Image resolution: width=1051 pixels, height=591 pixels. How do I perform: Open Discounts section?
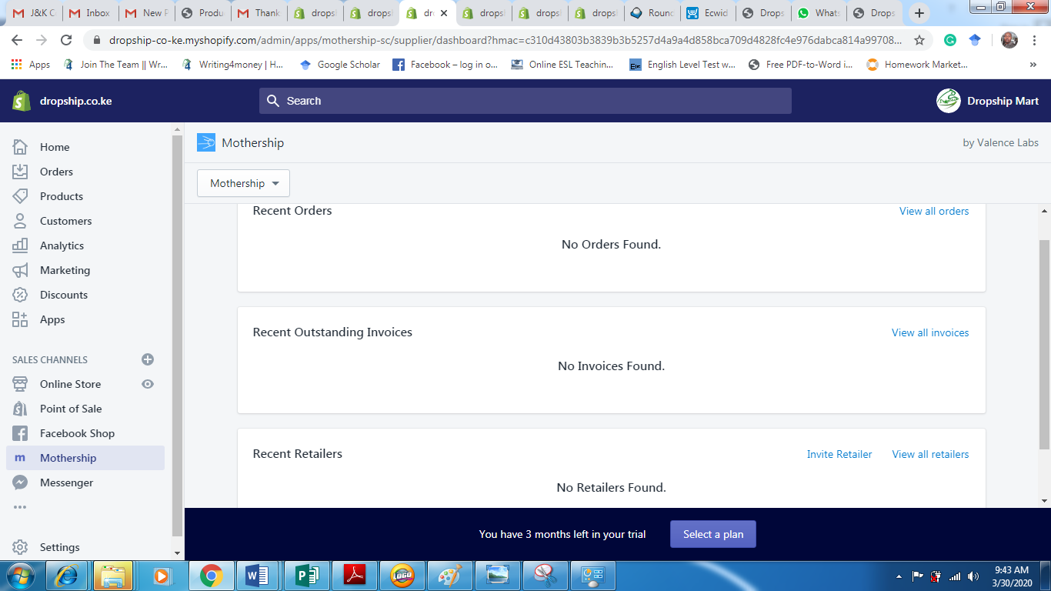(x=64, y=295)
